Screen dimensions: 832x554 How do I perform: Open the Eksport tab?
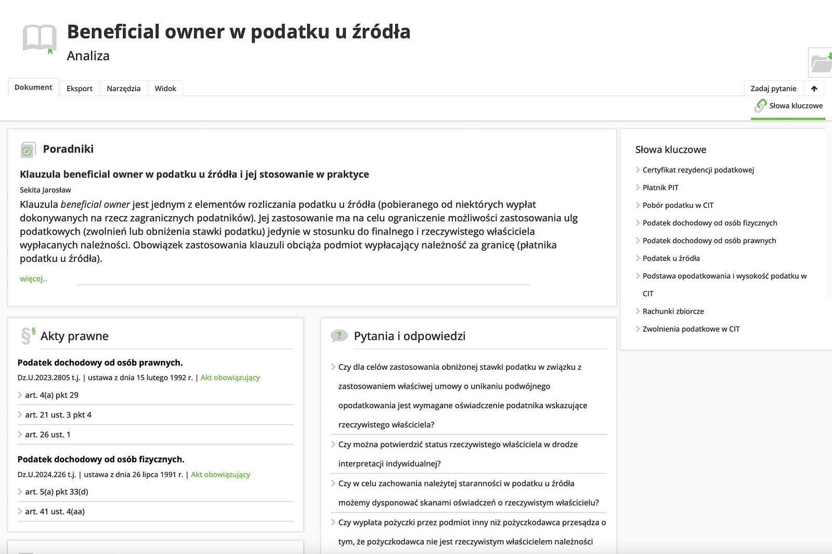(x=80, y=89)
